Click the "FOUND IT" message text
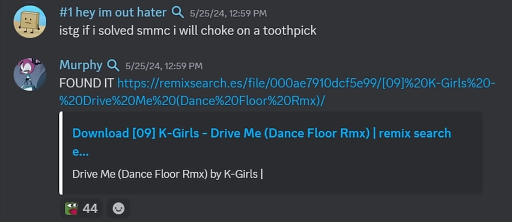 click(86, 83)
